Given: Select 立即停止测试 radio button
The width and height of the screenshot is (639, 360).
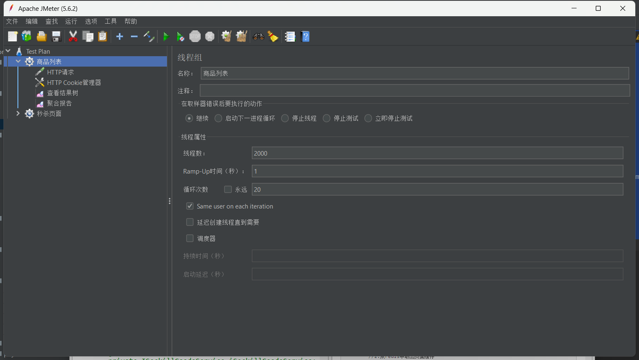Looking at the screenshot, I should [x=368, y=118].
